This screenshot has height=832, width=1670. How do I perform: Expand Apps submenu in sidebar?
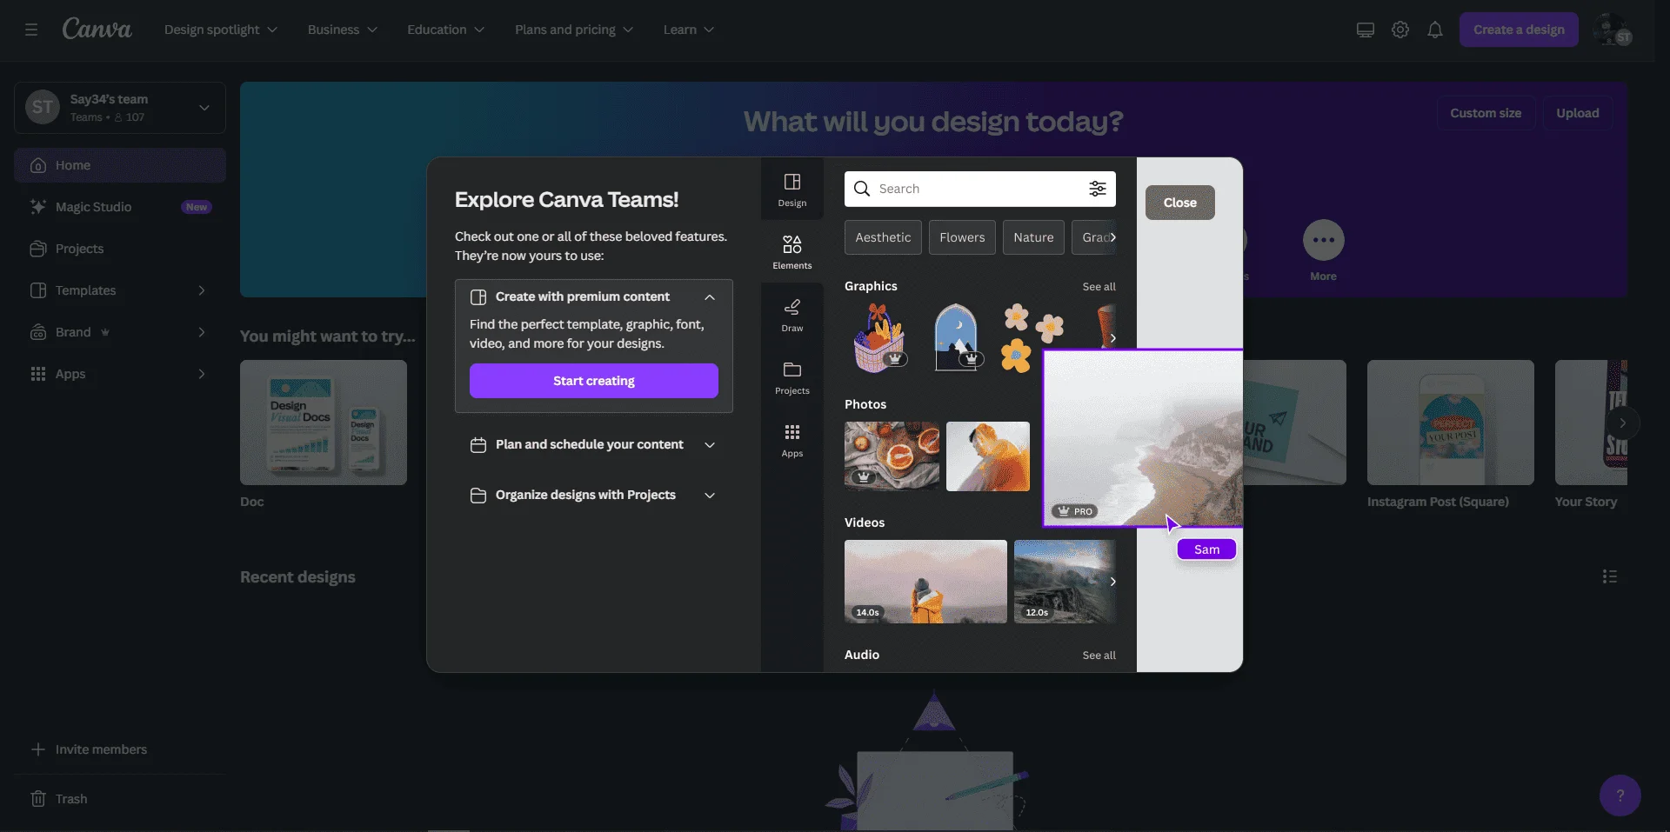pyautogui.click(x=202, y=374)
